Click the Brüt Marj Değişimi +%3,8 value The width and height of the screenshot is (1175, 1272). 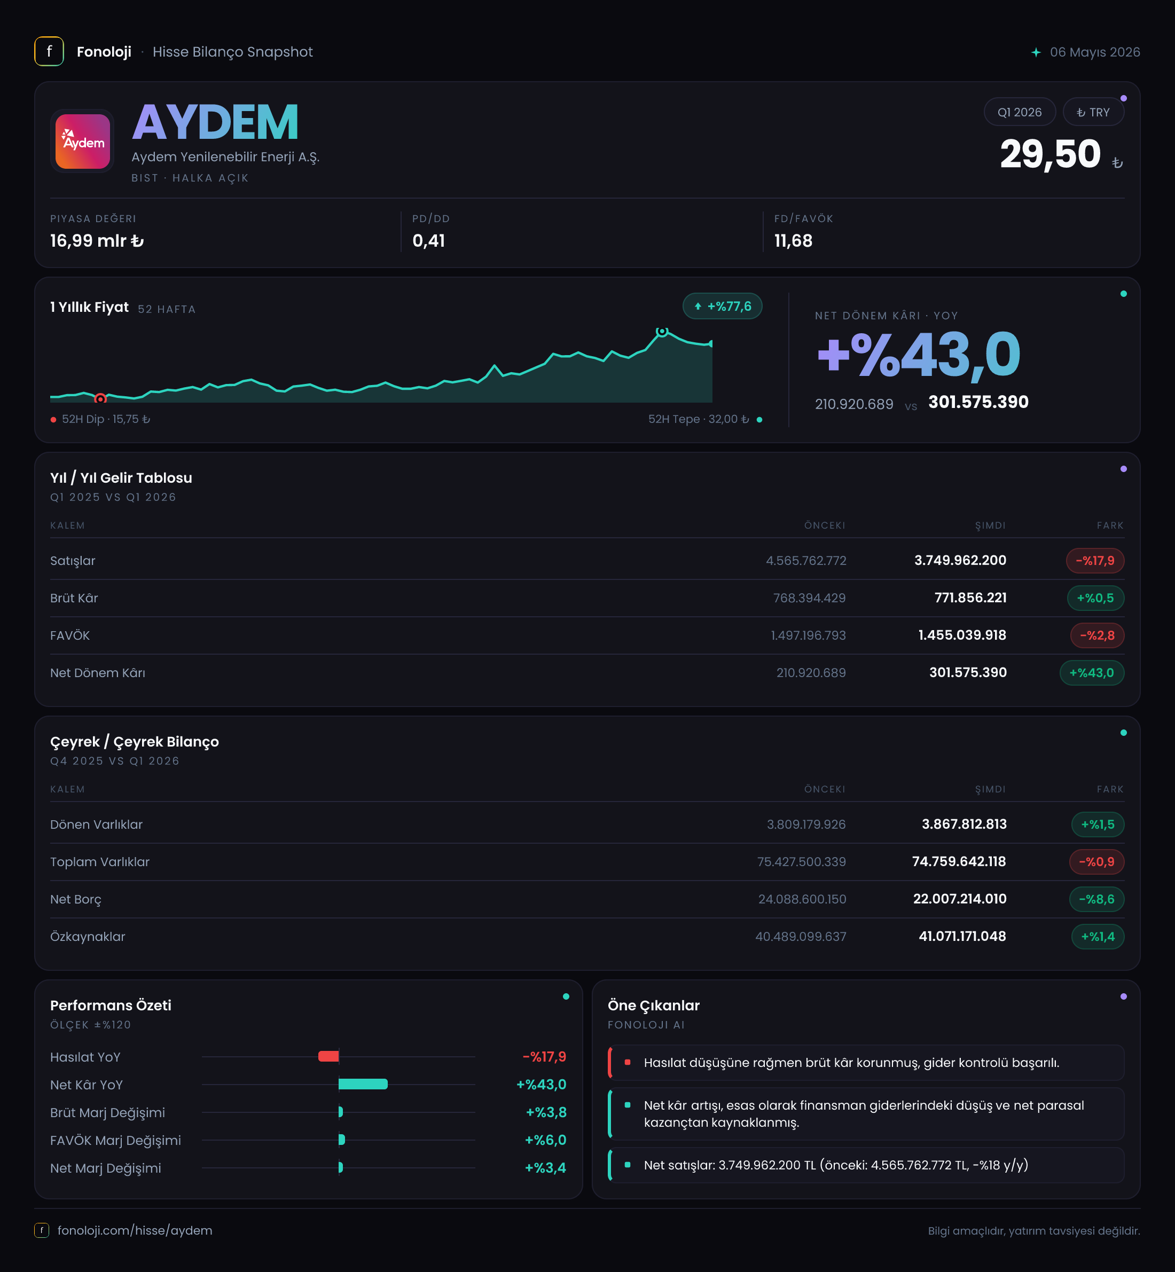pos(545,1112)
